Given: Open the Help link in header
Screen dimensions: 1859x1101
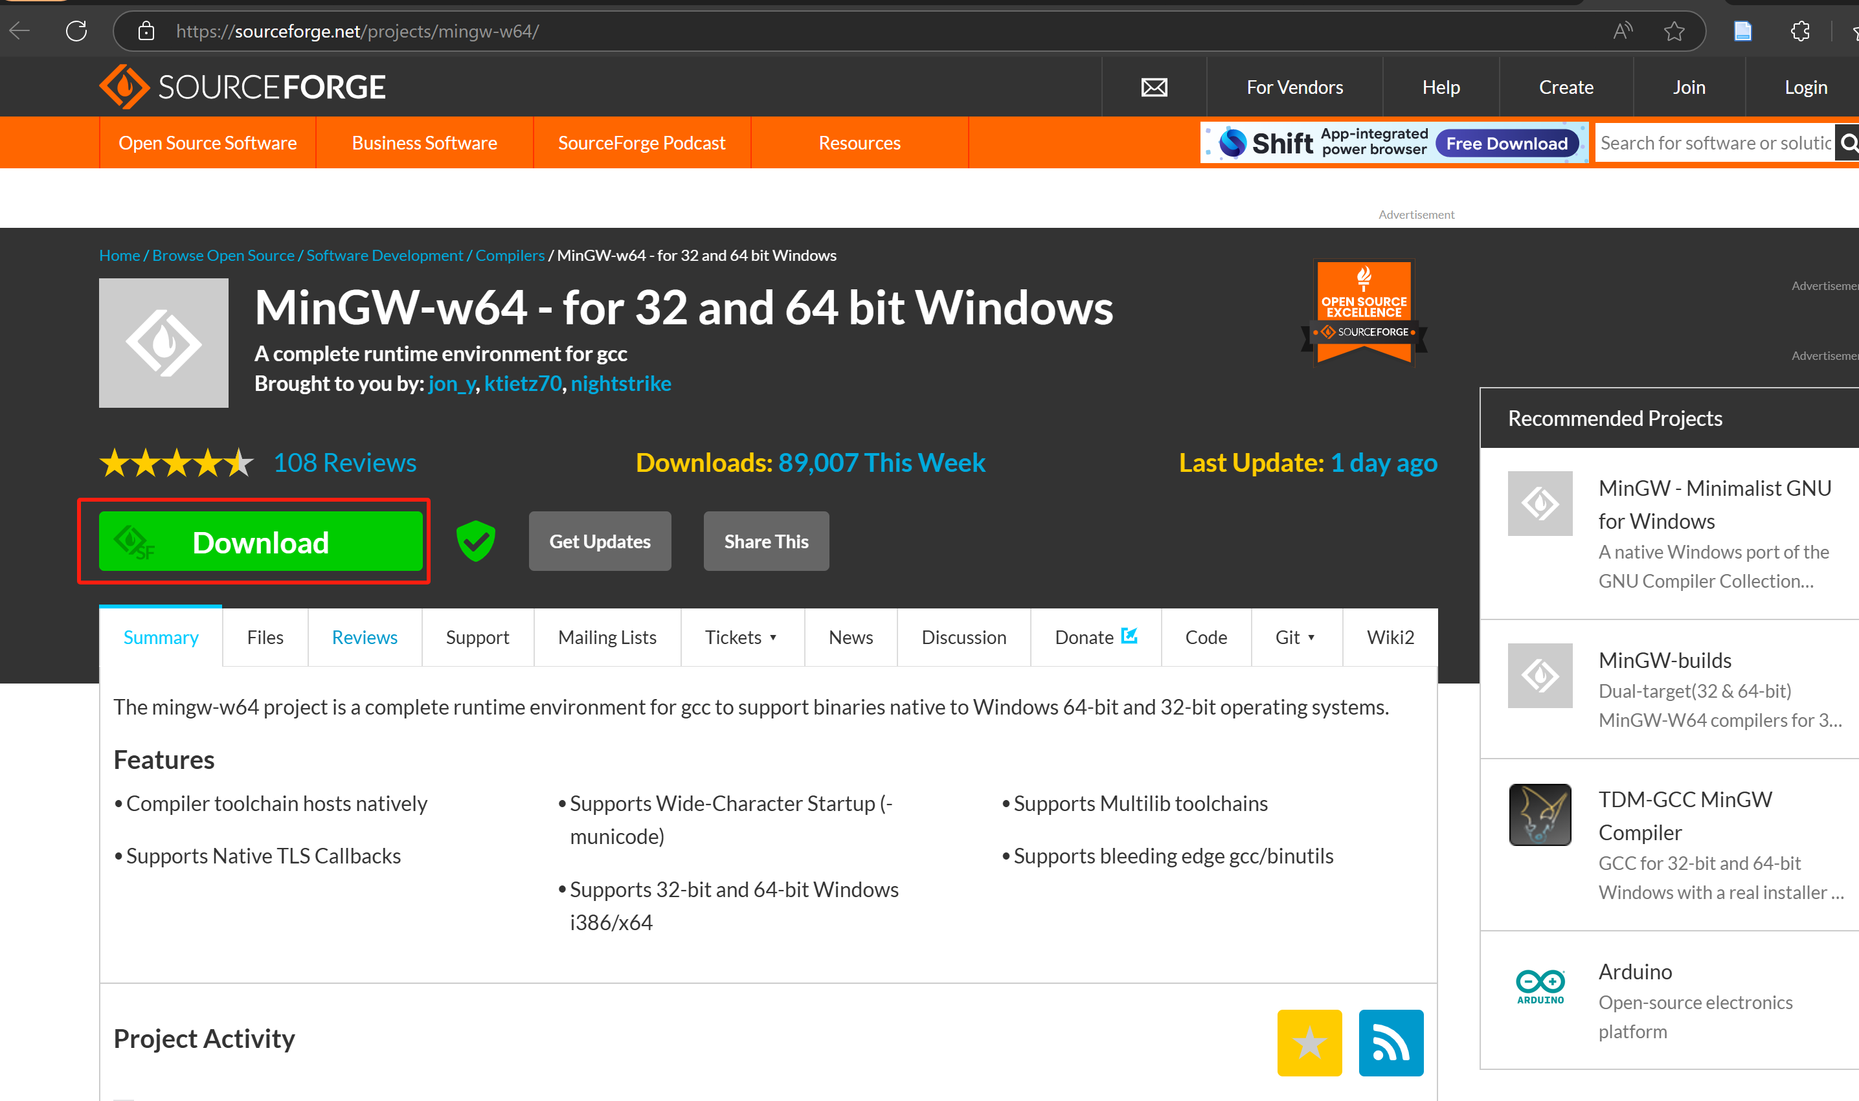Looking at the screenshot, I should [x=1441, y=87].
